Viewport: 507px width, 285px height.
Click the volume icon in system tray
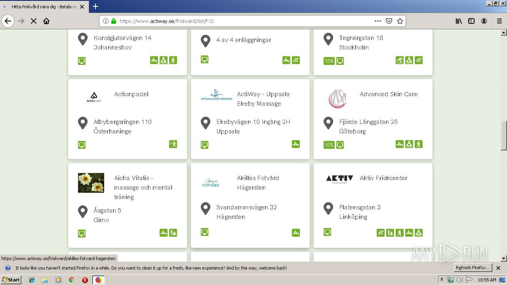click(460, 280)
